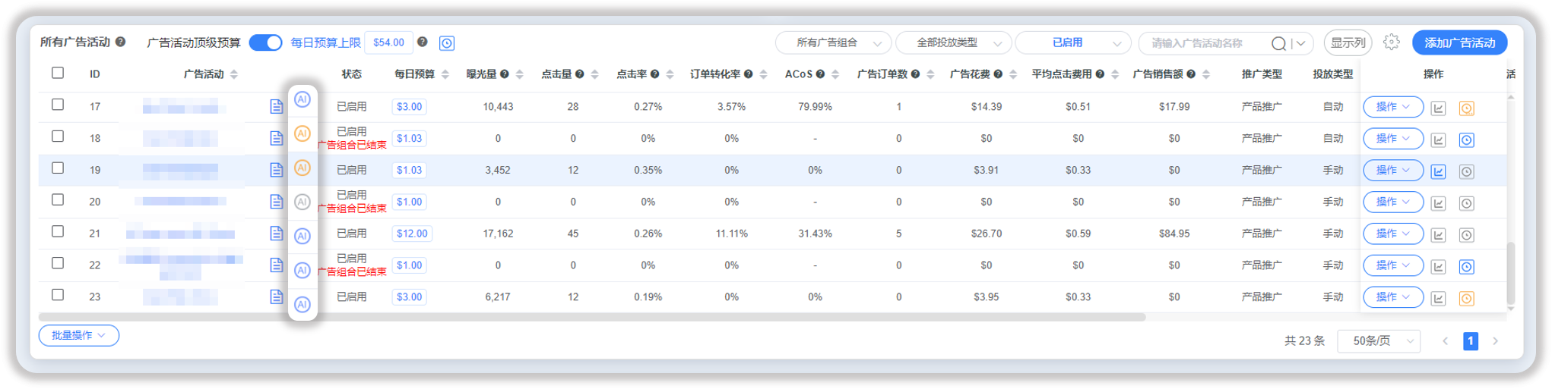Go to page 1 in pagination
Viewport: 1552px width, 389px height.
point(1471,341)
